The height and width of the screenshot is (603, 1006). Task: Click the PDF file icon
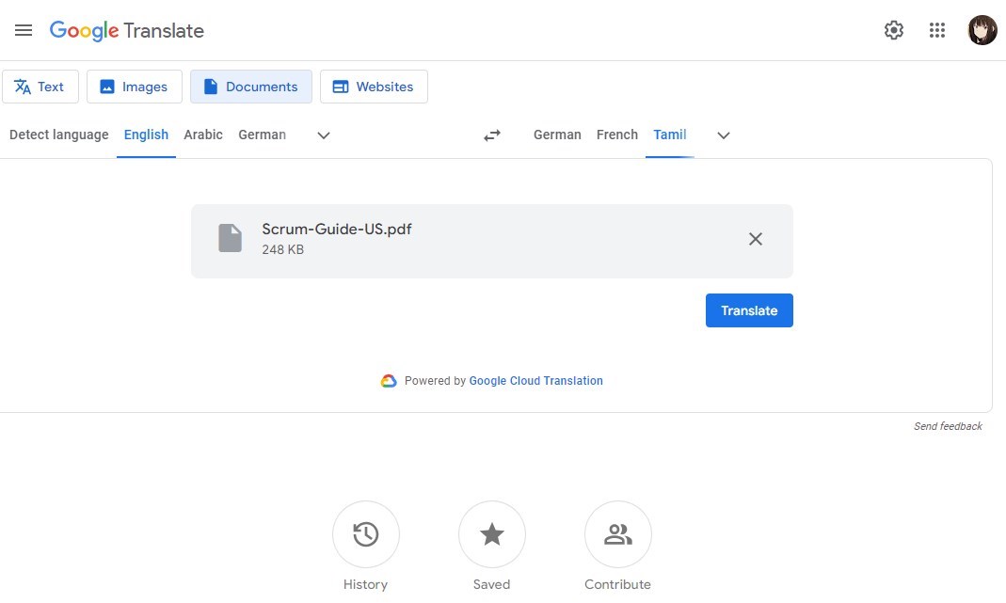point(231,238)
